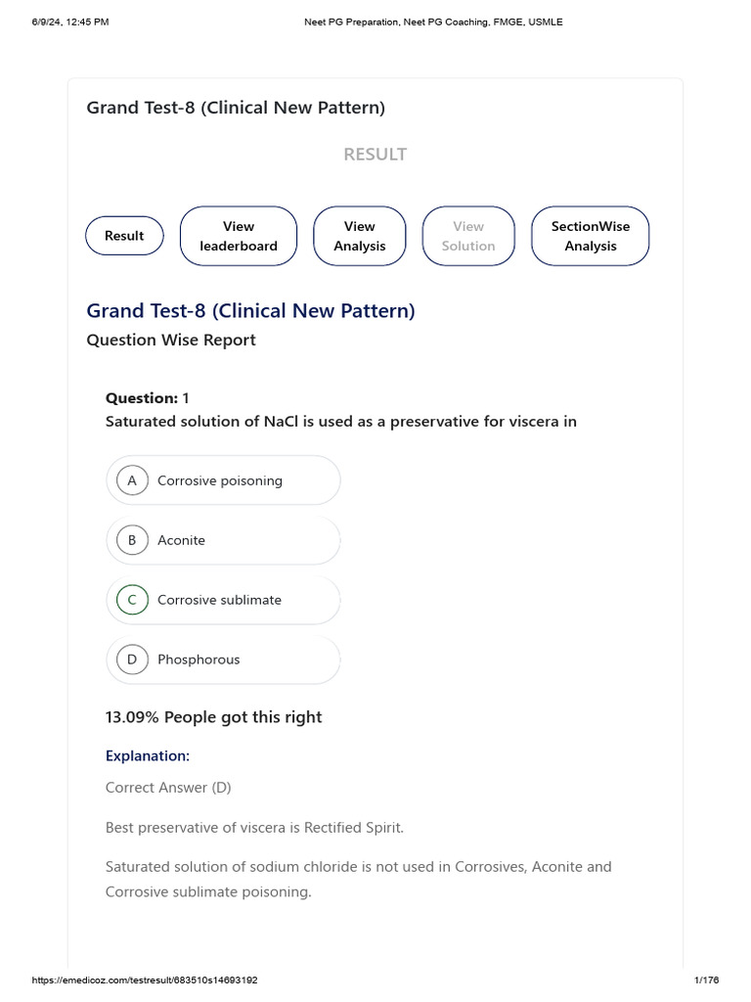Open SectionWise Analysis
The image size is (751, 1002).
[x=590, y=236]
